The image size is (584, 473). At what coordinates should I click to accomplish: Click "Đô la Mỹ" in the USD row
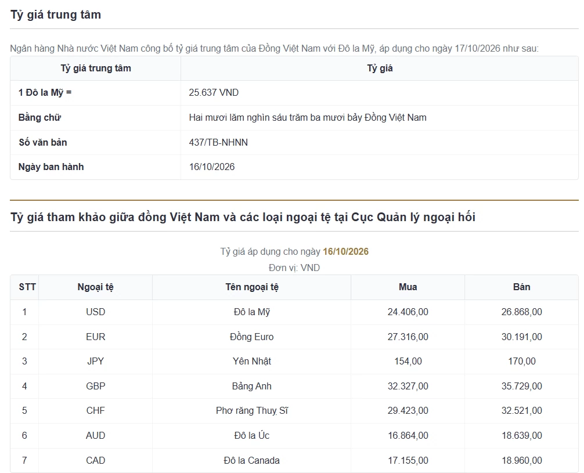click(252, 312)
